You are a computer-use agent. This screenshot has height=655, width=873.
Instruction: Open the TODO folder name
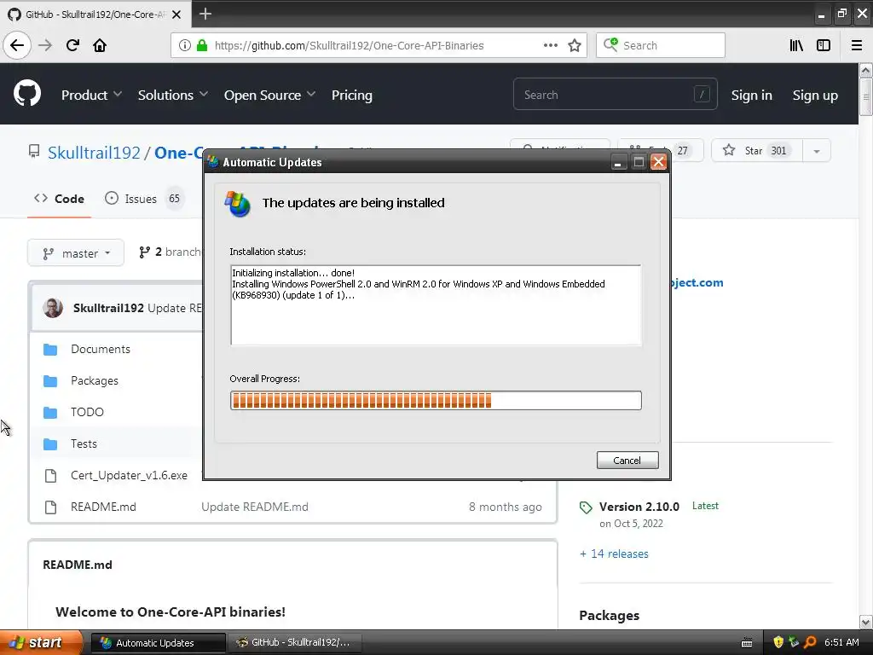[87, 412]
